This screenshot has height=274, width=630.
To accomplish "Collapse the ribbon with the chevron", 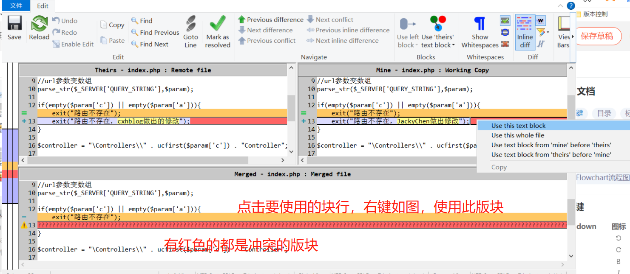I will pos(560,5).
